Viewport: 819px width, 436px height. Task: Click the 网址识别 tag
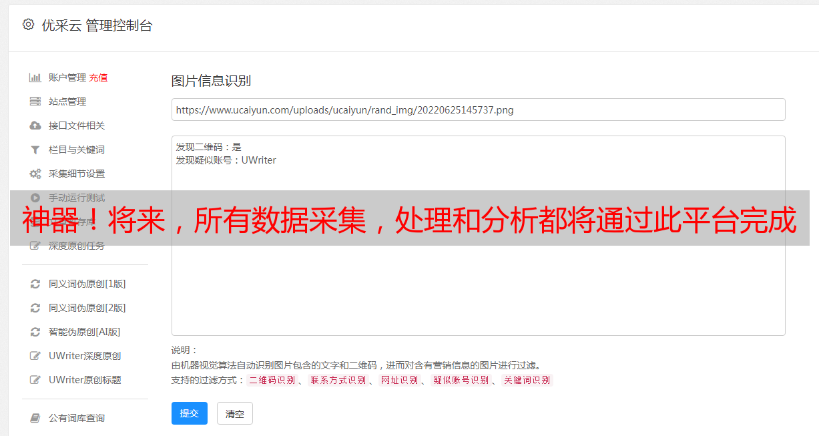(399, 380)
